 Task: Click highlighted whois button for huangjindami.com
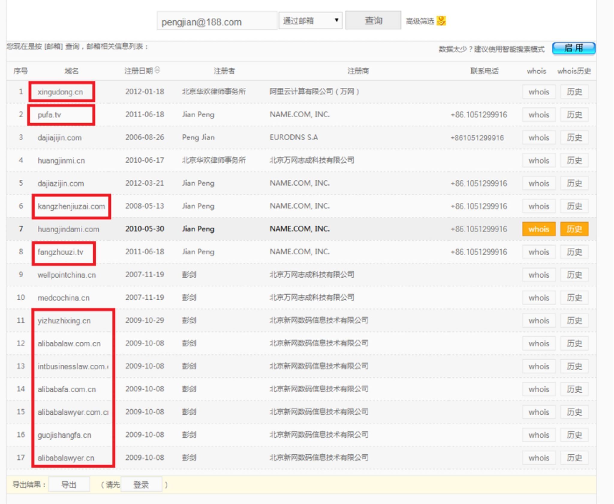[x=539, y=229]
